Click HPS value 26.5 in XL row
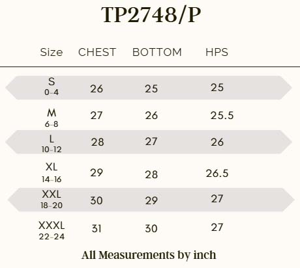 (217, 173)
